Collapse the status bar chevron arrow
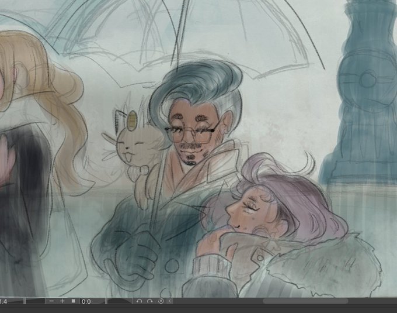 pos(170,301)
